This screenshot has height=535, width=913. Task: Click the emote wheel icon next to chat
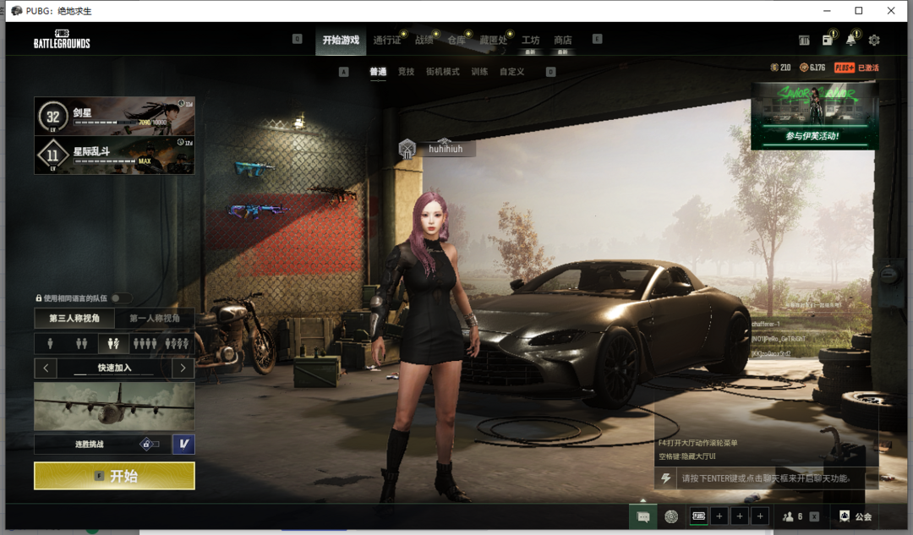pos(671,516)
